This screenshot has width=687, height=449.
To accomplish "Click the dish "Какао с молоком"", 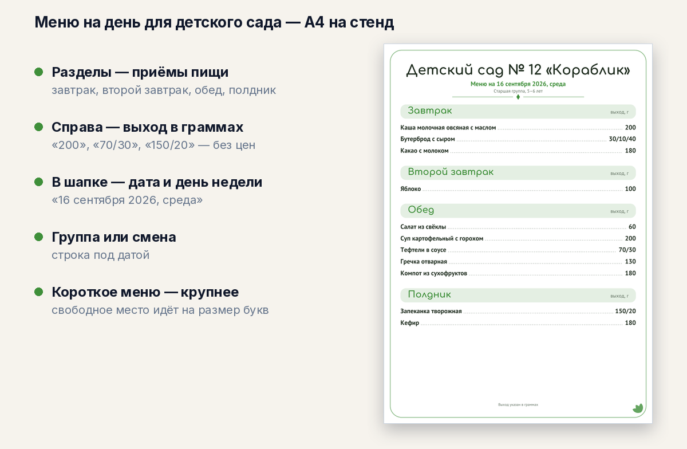I will [x=424, y=151].
